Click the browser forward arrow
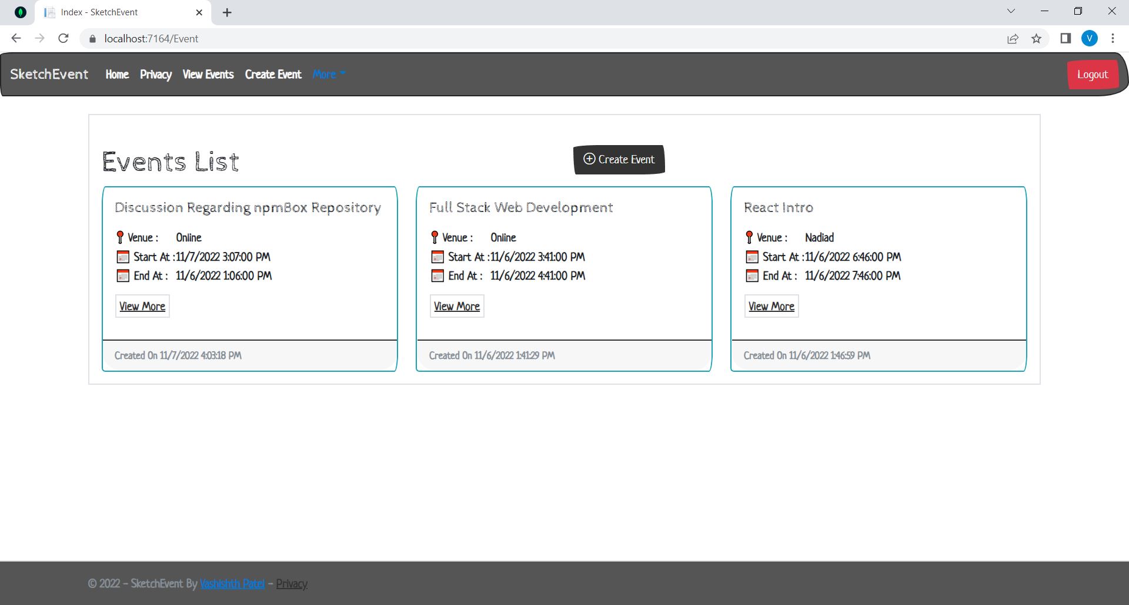This screenshot has height=605, width=1129. tap(39, 39)
